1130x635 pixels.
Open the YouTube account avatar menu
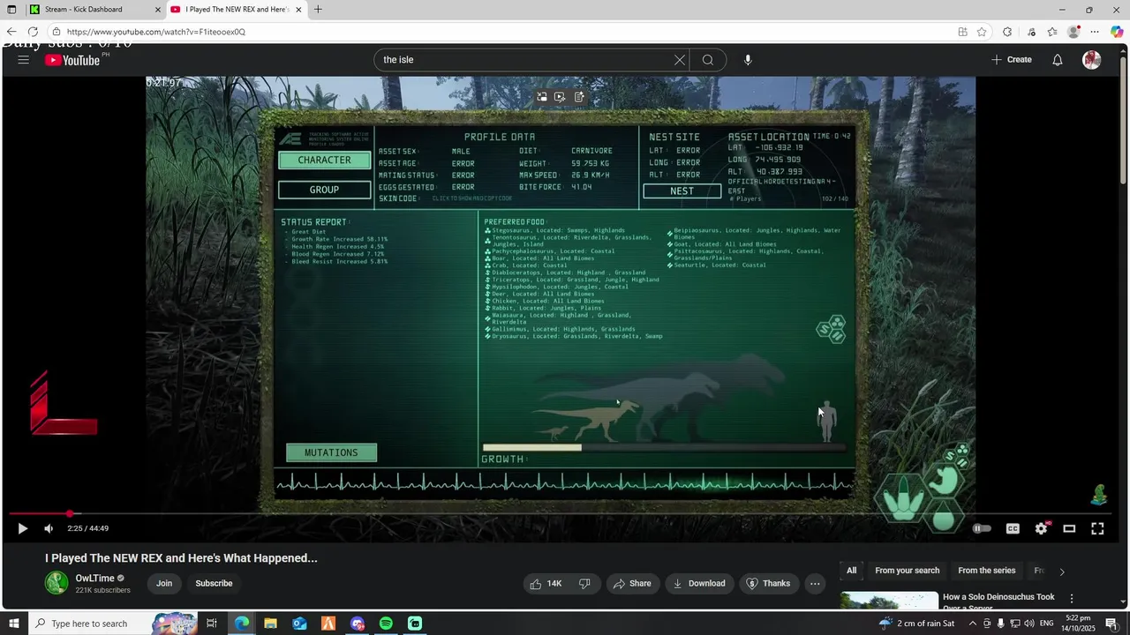1092,60
